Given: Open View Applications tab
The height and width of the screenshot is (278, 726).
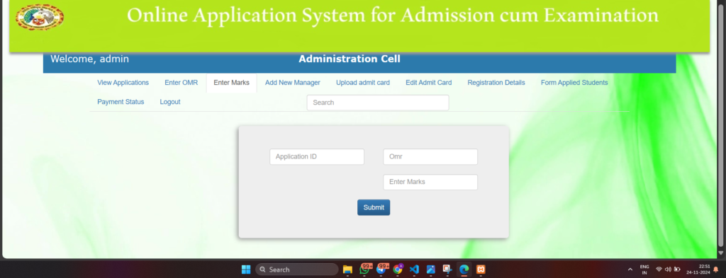Looking at the screenshot, I should 123,83.
